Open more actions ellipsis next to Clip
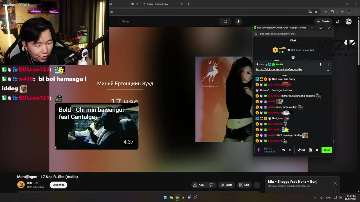Image resolution: width=360 pixels, height=202 pixels. [257, 185]
